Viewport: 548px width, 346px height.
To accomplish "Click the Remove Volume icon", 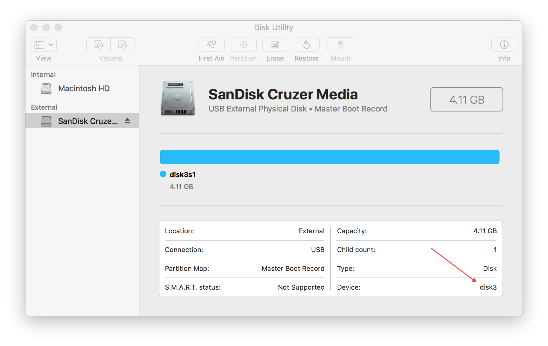I will (x=123, y=45).
